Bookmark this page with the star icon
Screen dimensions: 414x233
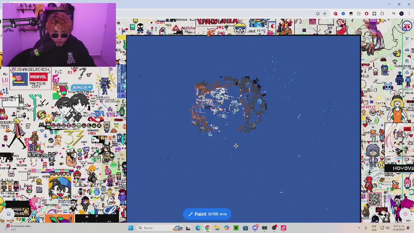[x=325, y=14]
